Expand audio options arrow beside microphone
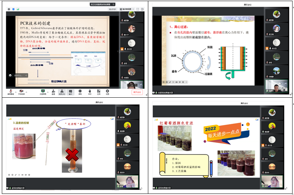The image size is (294, 195). [15, 90]
